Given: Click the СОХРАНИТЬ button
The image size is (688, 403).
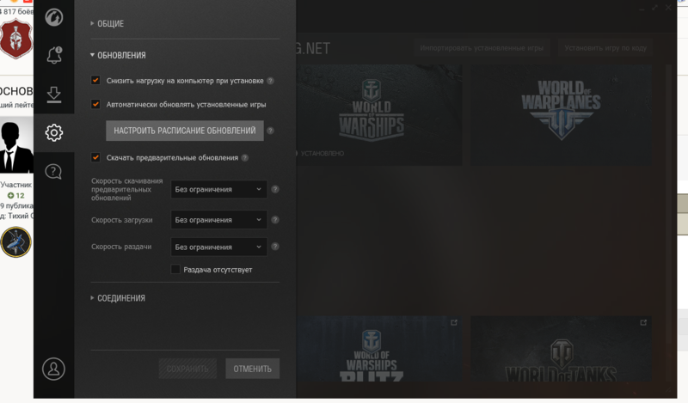Looking at the screenshot, I should click(x=187, y=369).
